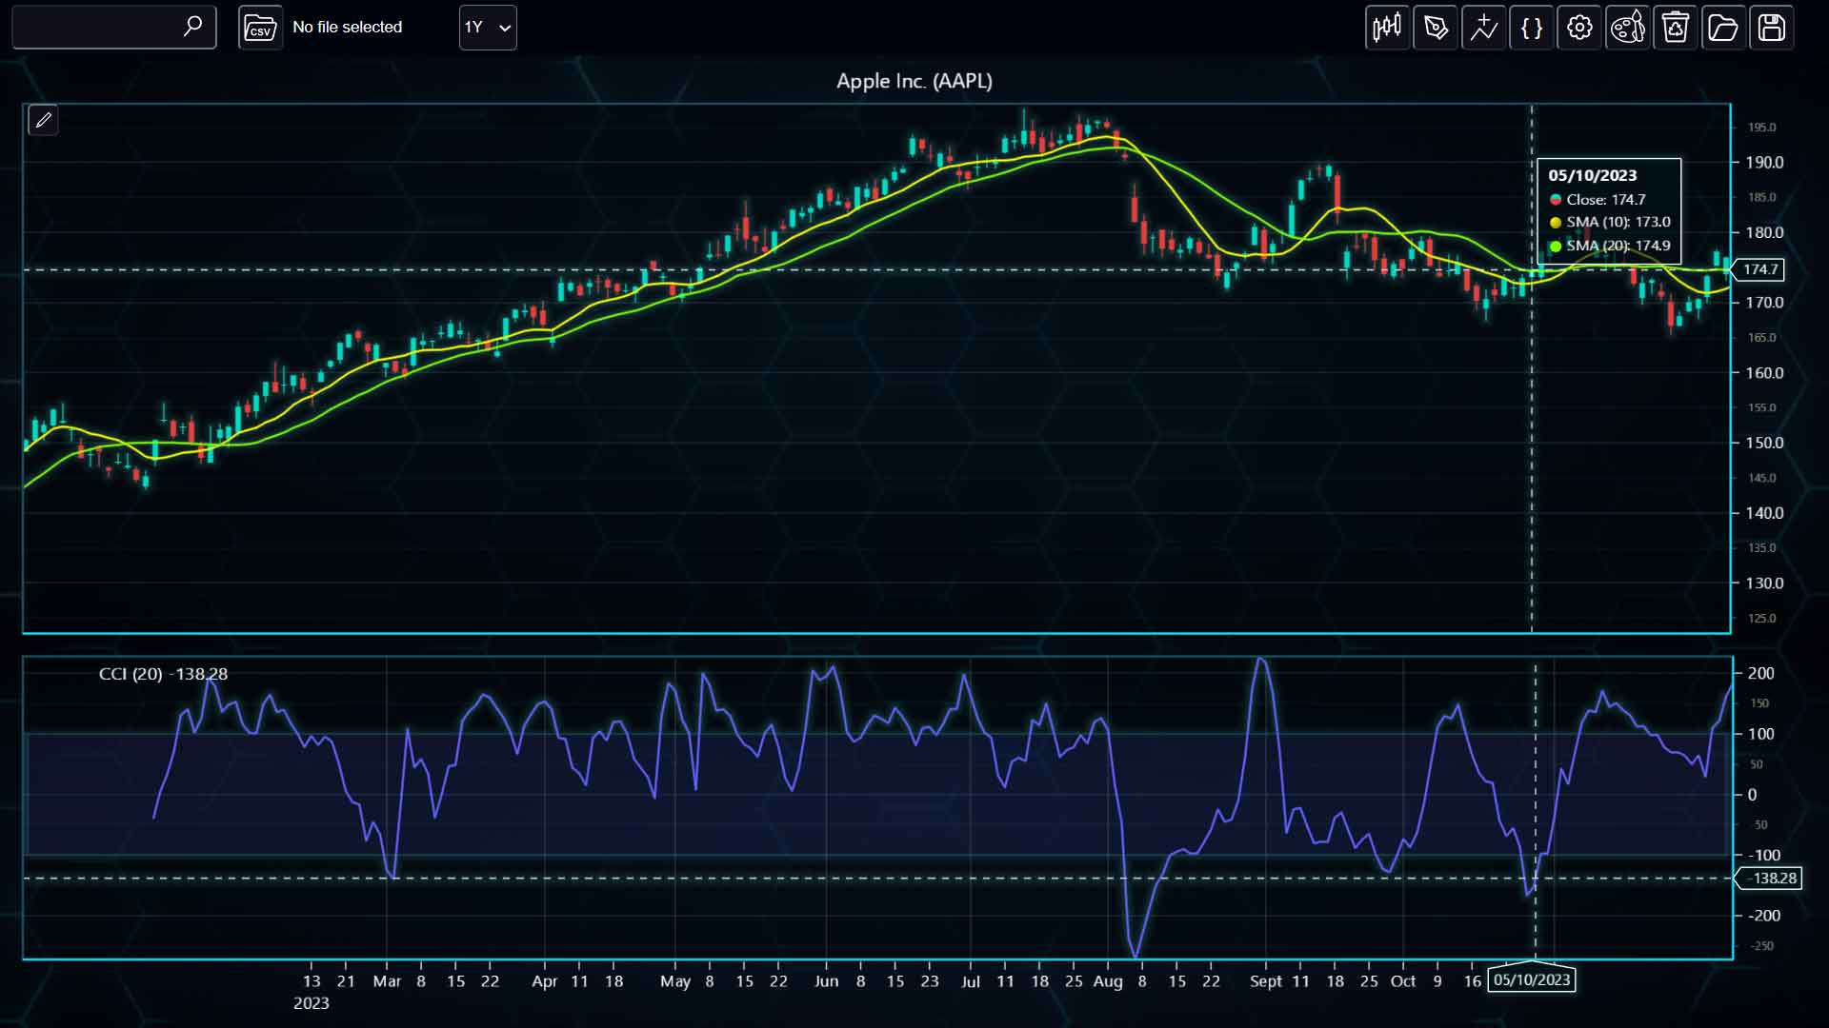Image resolution: width=1829 pixels, height=1028 pixels.
Task: Click the Mar label on time axis
Action: pos(387,981)
